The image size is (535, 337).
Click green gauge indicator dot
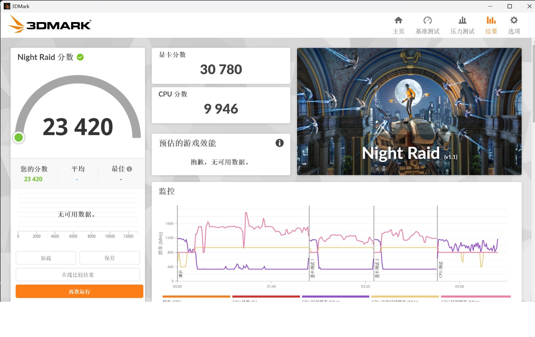point(19,137)
